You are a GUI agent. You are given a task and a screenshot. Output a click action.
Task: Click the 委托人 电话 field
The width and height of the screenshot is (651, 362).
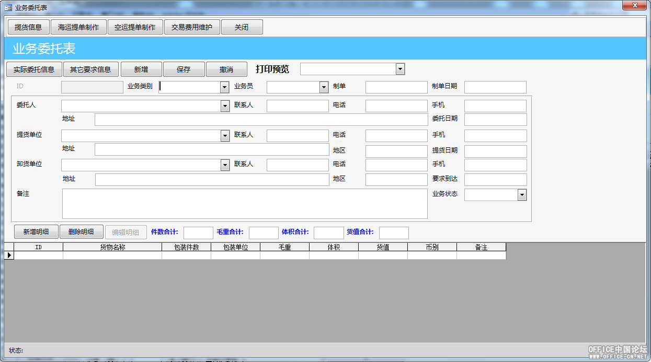[396, 106]
